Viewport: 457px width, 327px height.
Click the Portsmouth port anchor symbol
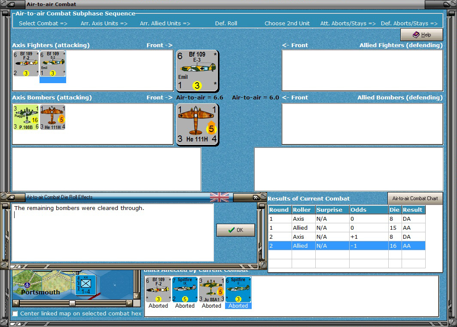pos(27,285)
